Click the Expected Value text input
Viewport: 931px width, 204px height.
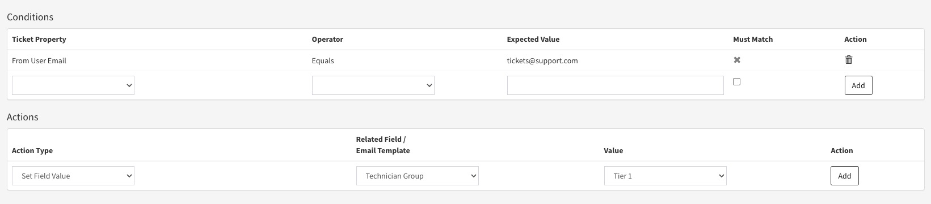pyautogui.click(x=615, y=85)
